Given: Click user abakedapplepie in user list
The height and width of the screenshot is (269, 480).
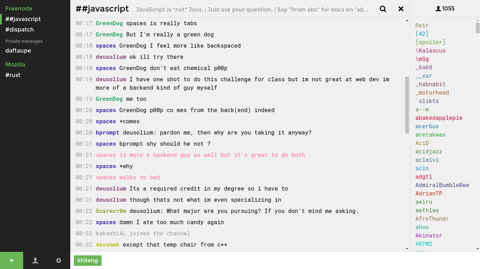Looking at the screenshot, I should 439,118.
